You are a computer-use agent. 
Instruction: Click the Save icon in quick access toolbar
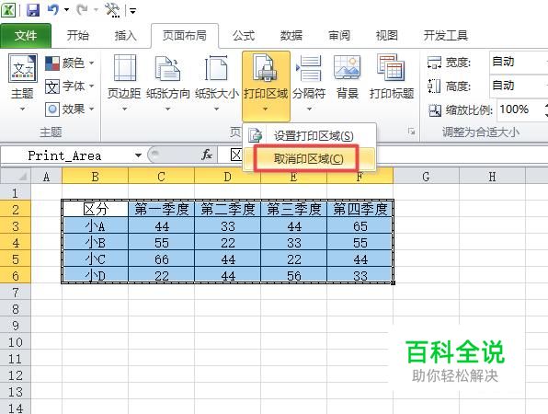click(x=33, y=10)
